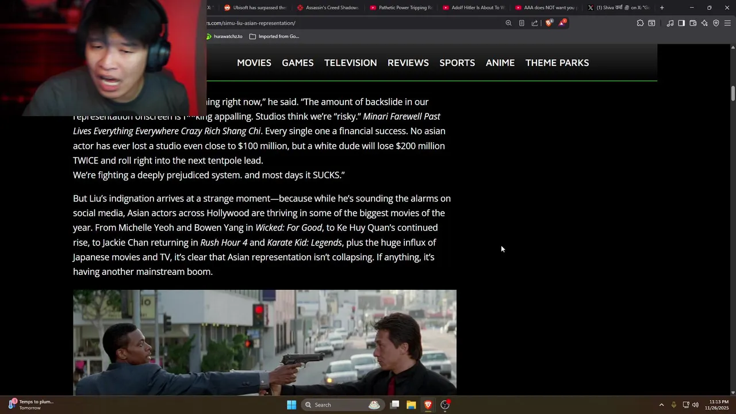
Task: Click the text 'But Liu's indignation arrives'
Action: 128,198
